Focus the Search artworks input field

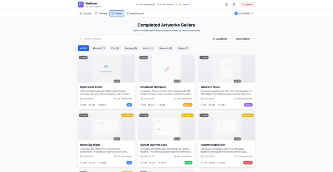pyautogui.click(x=110, y=39)
